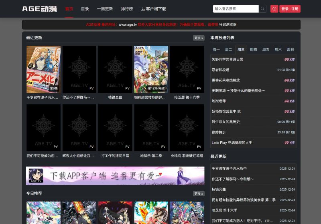
Task: Click the AGE动漫 site logo
Action: click(39, 9)
